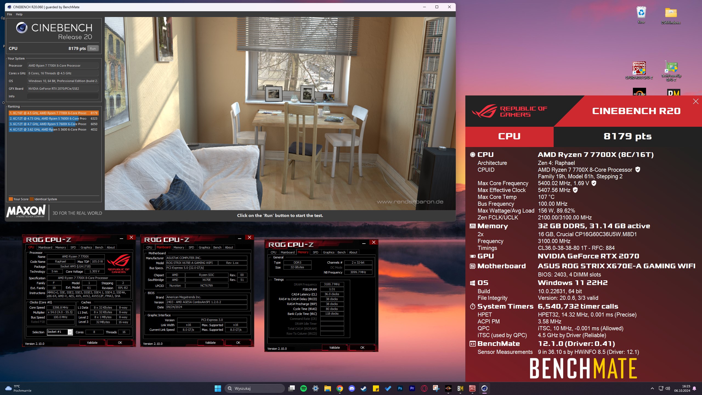Screen dimensions: 702x395
Task: Open the Help menu in Cinebench
Action: click(x=19, y=14)
